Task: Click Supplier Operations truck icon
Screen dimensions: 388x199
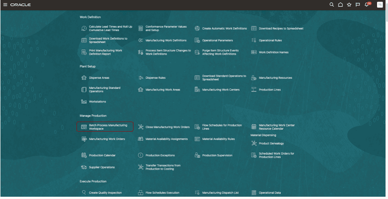Action: 84,167
